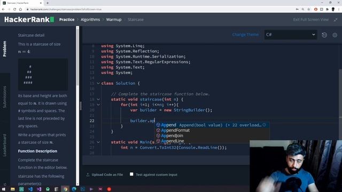Click the browser home icon
The image size is (342, 192).
(20, 10)
